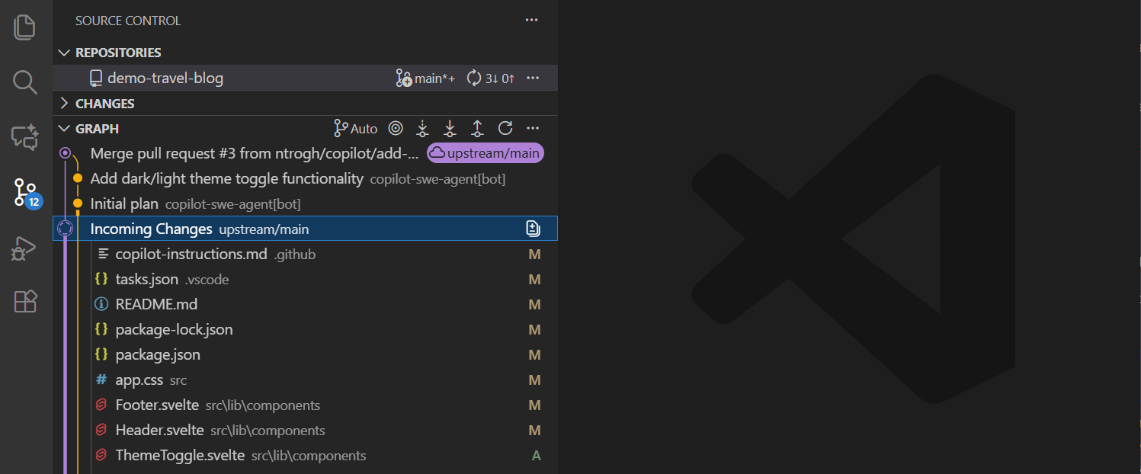Open the Extensions view
Viewport: 1141px width, 474px height.
click(24, 302)
